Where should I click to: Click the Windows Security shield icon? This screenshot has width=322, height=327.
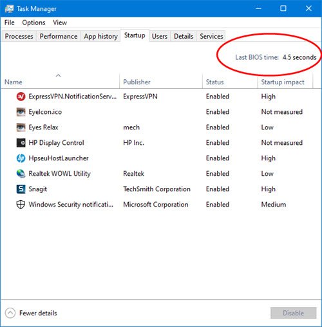tap(21, 205)
